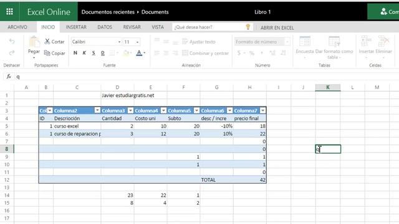Click the percent style icon
This screenshot has height=224, width=399.
[252, 53]
